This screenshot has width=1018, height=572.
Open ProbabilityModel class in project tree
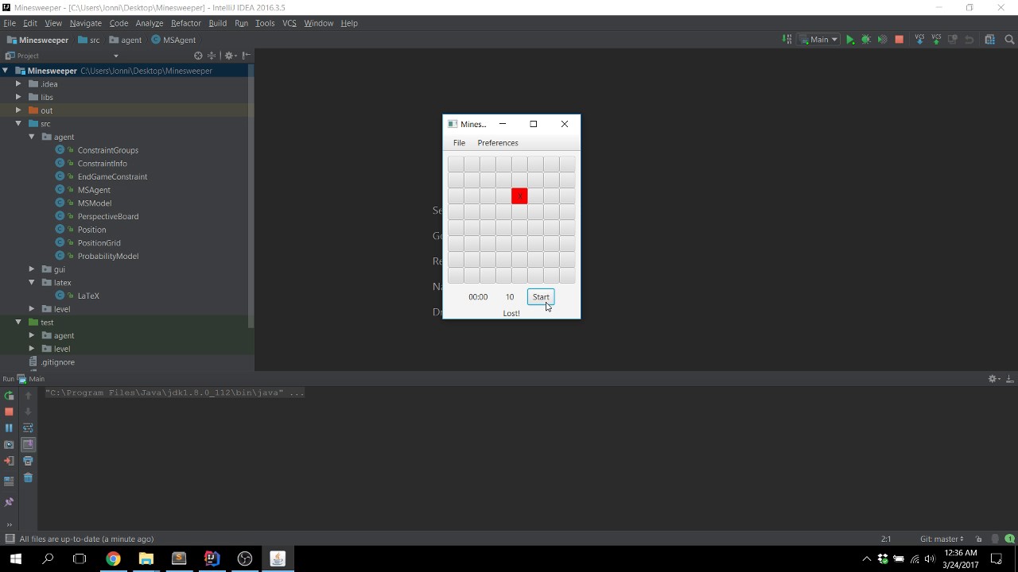coord(108,256)
